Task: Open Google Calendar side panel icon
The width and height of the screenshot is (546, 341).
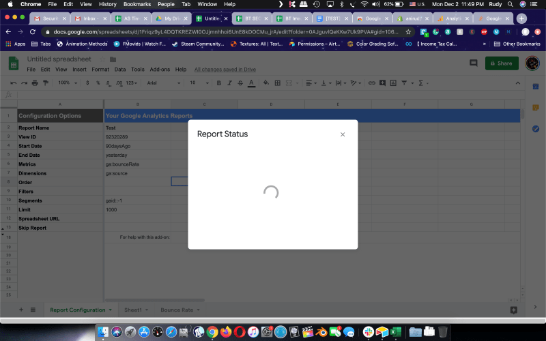Action: click(x=536, y=87)
